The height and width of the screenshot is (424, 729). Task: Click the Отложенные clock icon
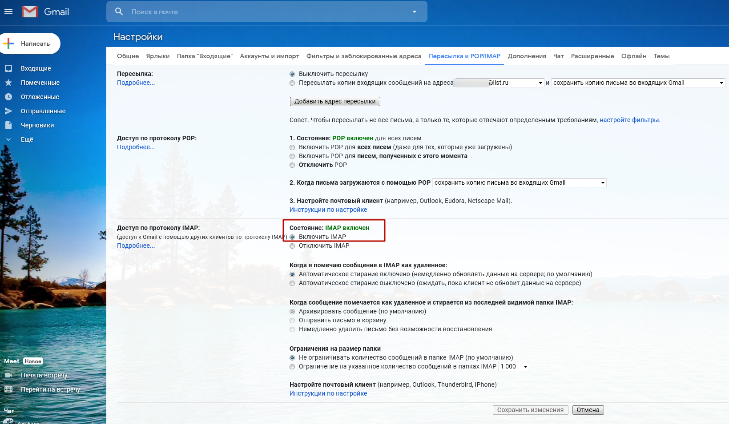click(8, 97)
